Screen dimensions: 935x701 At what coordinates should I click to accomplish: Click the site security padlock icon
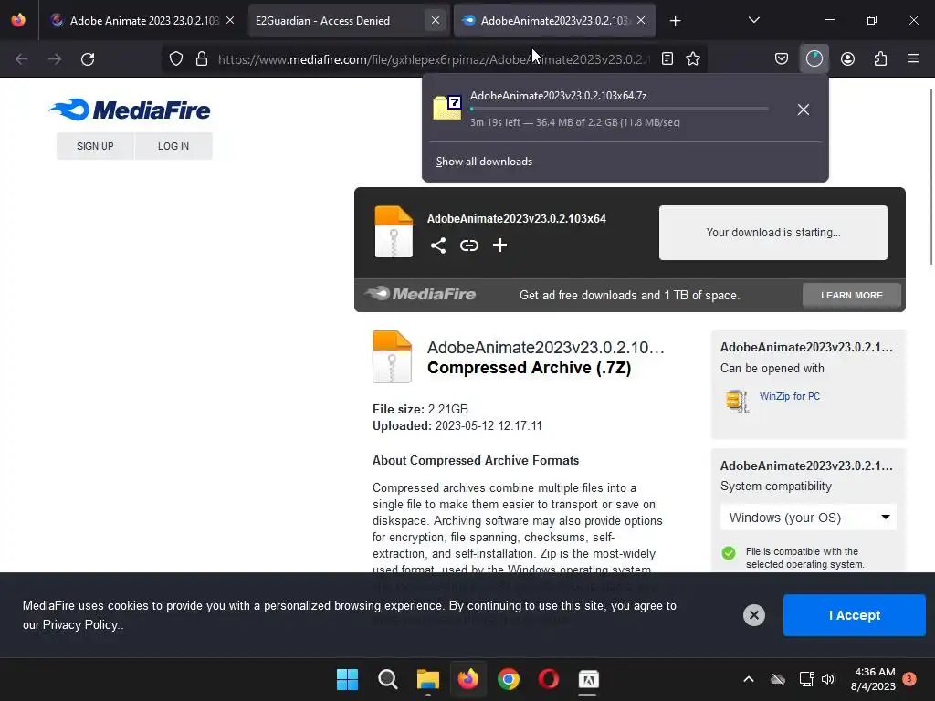click(202, 58)
